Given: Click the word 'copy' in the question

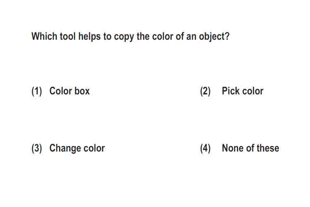Looking at the screenshot, I should [124, 37].
